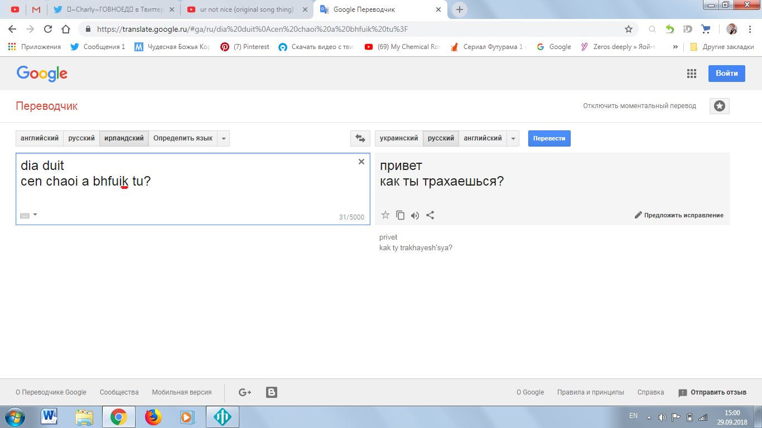Click the Google+ footer icon
Screen dimensions: 762x428
245,392
